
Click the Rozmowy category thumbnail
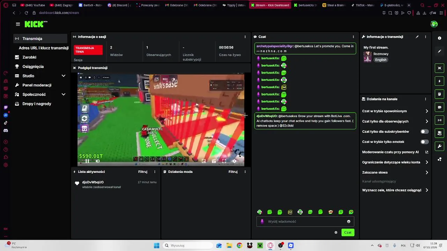click(367, 56)
